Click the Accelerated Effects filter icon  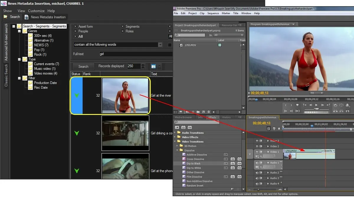coord(177,127)
